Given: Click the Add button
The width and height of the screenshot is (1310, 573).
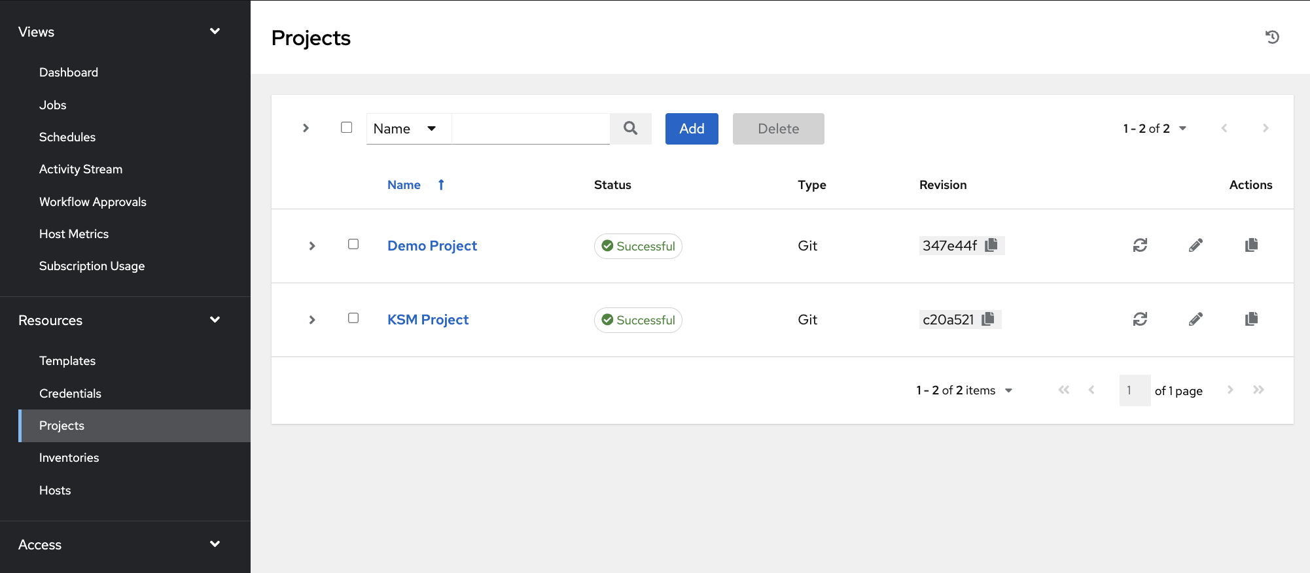Looking at the screenshot, I should click(692, 129).
